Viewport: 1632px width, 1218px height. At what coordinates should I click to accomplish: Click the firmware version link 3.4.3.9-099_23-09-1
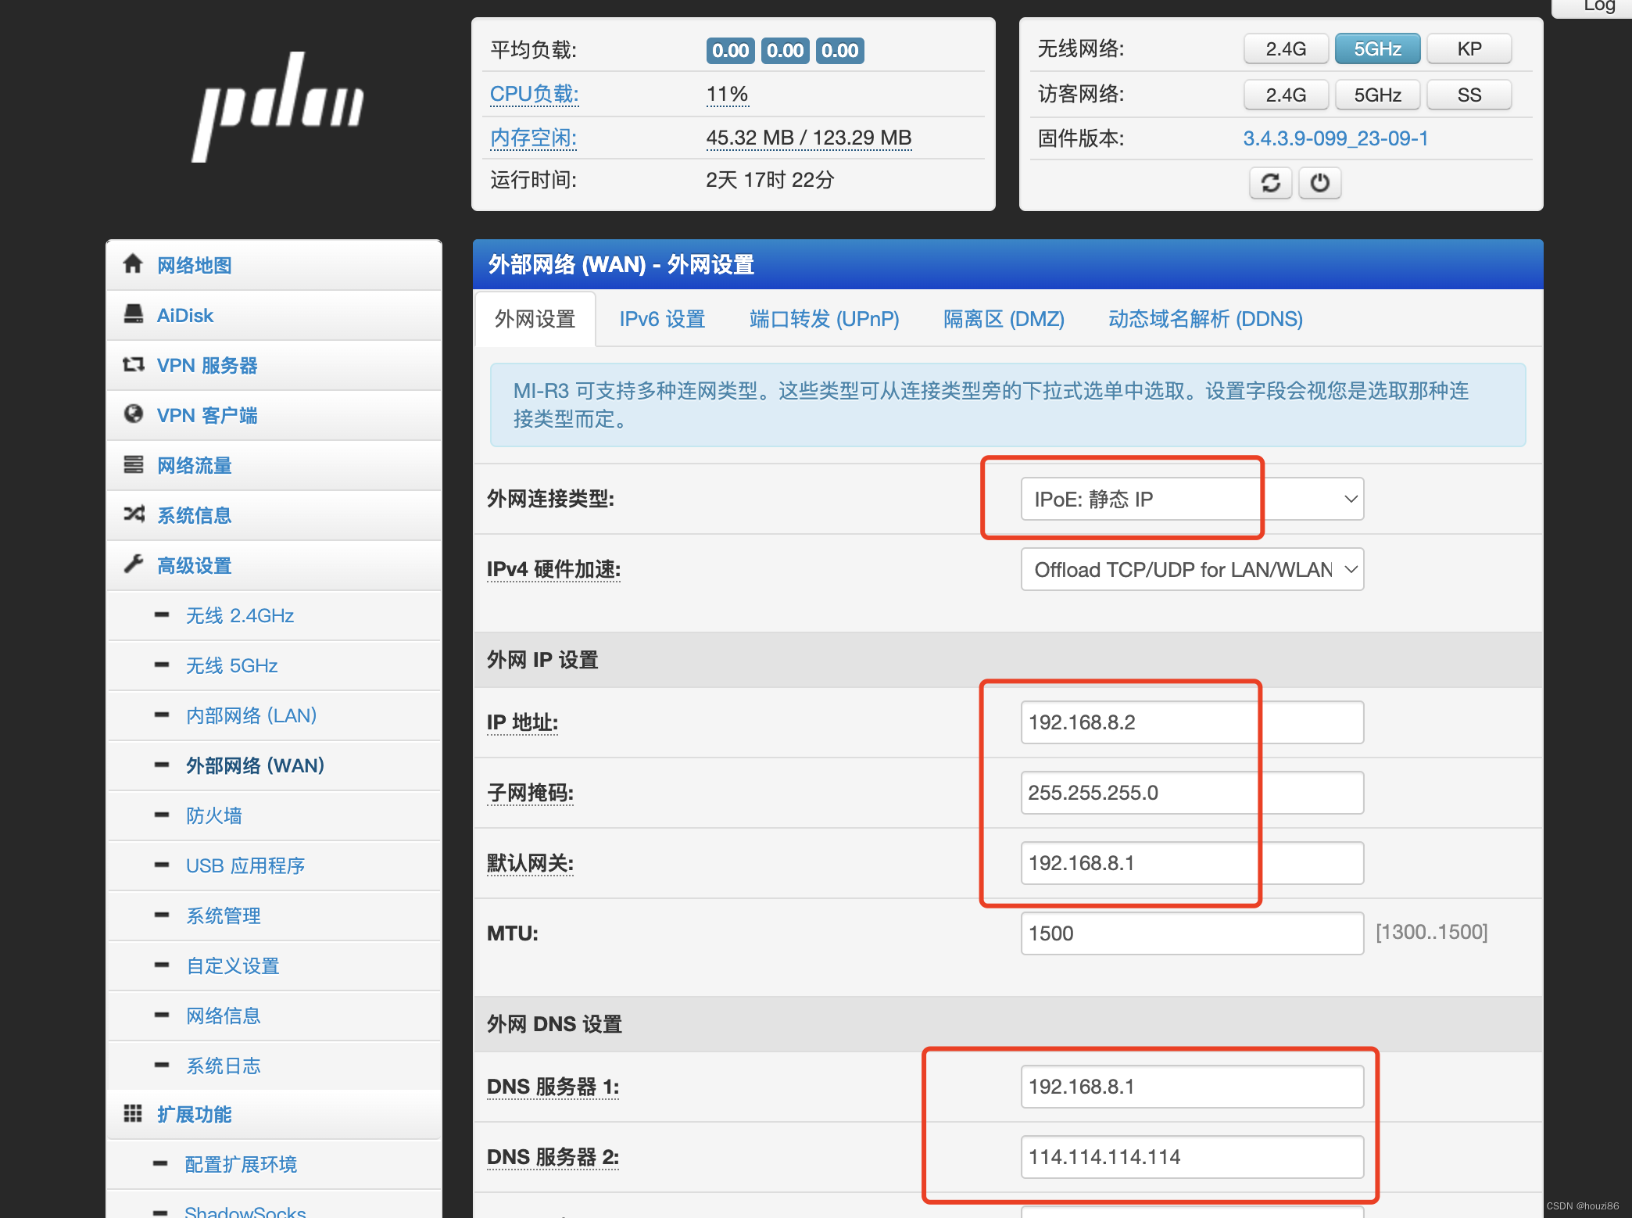(1335, 139)
